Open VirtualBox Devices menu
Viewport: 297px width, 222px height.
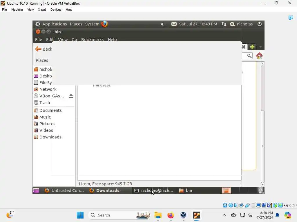(56, 10)
